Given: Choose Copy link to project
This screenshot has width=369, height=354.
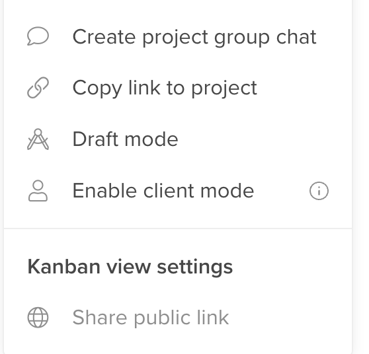Looking at the screenshot, I should click(x=178, y=88).
